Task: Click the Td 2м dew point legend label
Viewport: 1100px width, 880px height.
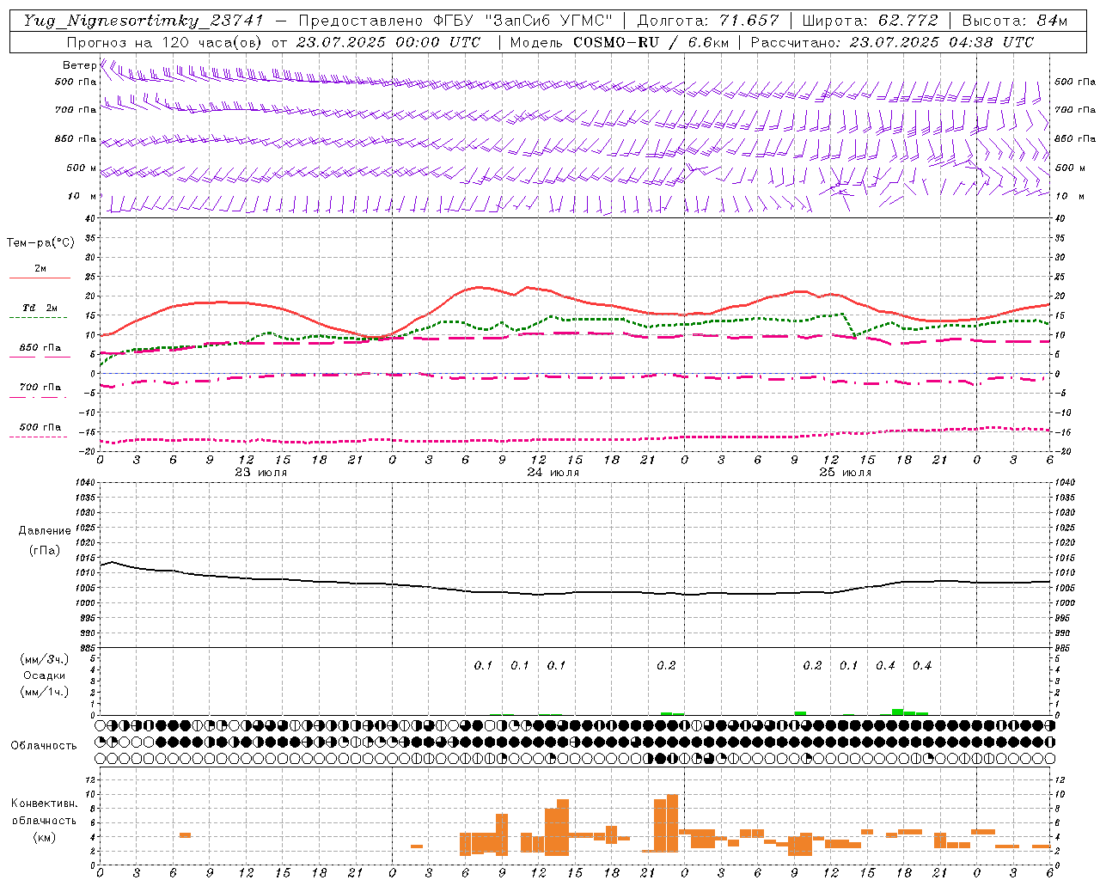Action: [x=40, y=308]
